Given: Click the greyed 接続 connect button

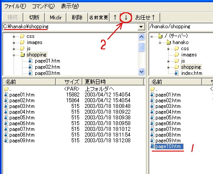Looking at the screenshot, I should tap(13, 18).
